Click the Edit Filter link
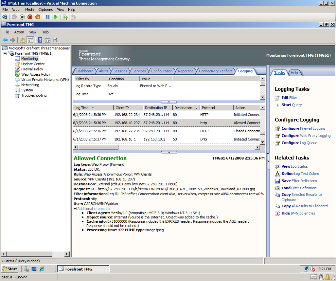The width and height of the screenshot is (336, 281). coord(289,98)
